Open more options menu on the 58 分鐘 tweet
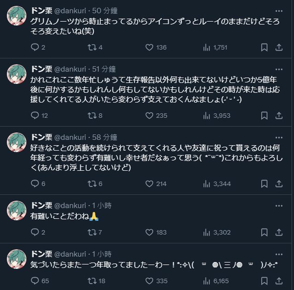294x290 pixels. point(279,137)
